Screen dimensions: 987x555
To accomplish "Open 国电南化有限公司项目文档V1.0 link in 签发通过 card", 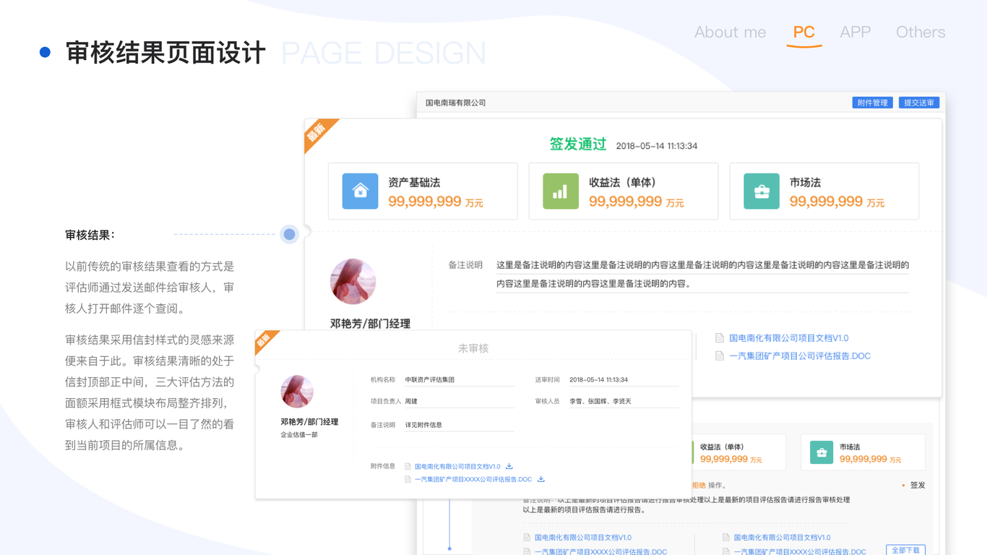I will click(789, 337).
